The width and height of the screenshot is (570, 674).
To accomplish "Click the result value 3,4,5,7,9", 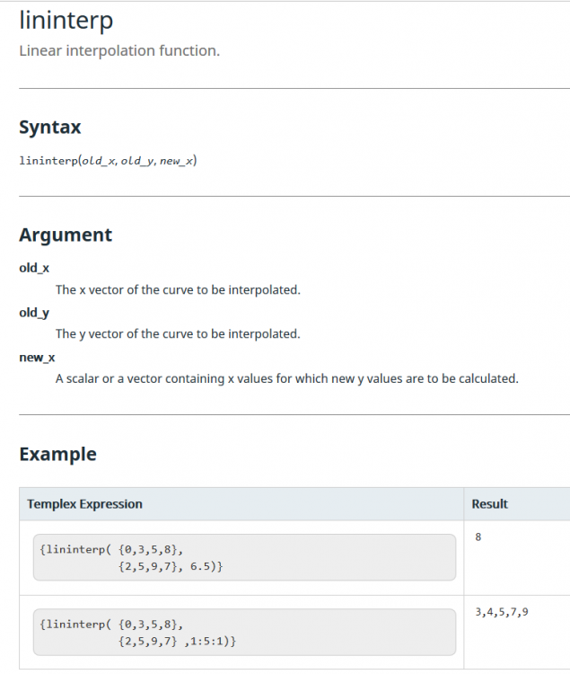I will (x=502, y=612).
